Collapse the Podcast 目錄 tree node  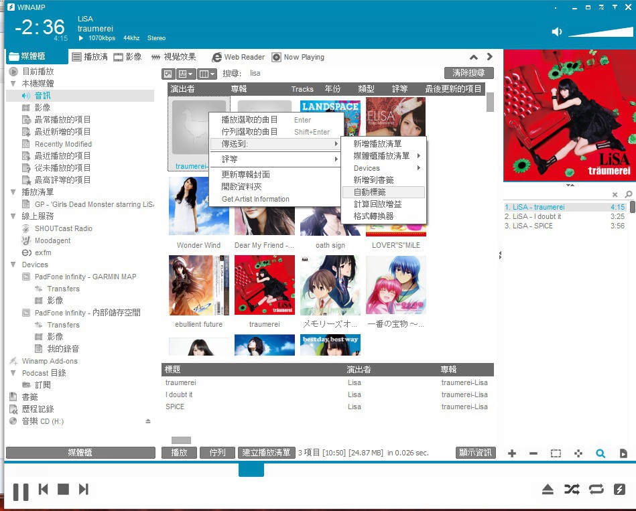(13, 373)
